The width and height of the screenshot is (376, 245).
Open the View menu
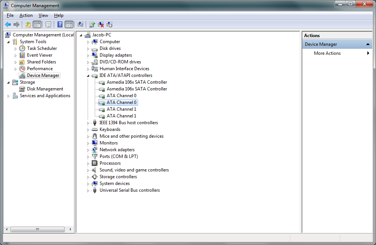point(43,15)
